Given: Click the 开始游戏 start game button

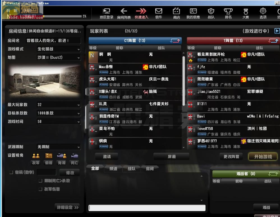Looking at the screenshot, I should [x=263, y=157].
